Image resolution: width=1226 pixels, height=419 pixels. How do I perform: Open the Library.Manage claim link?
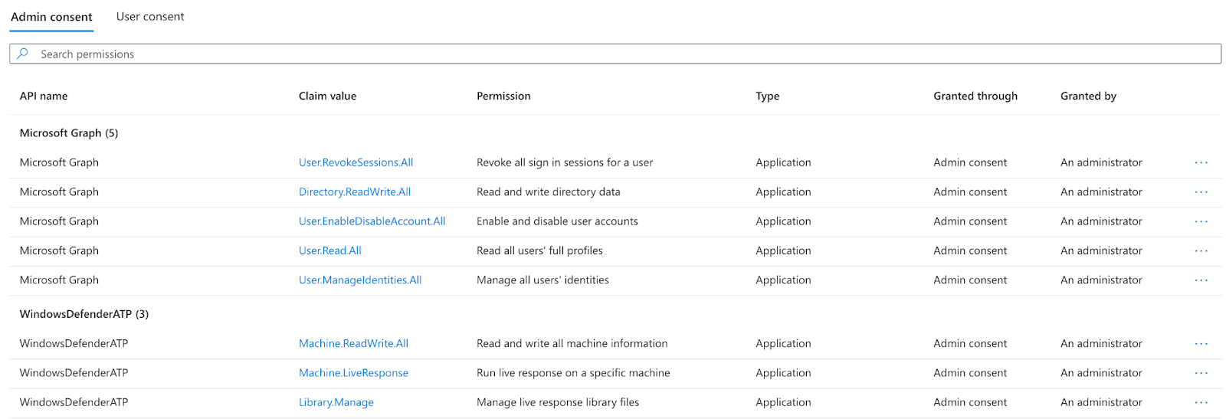(336, 402)
